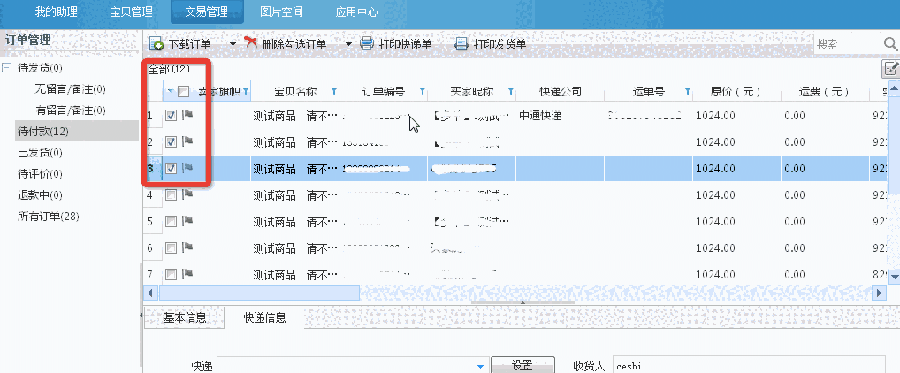Screen dimensions: 900x373
Task: Toggle the select-all checkbox in table header
Action: pos(183,91)
